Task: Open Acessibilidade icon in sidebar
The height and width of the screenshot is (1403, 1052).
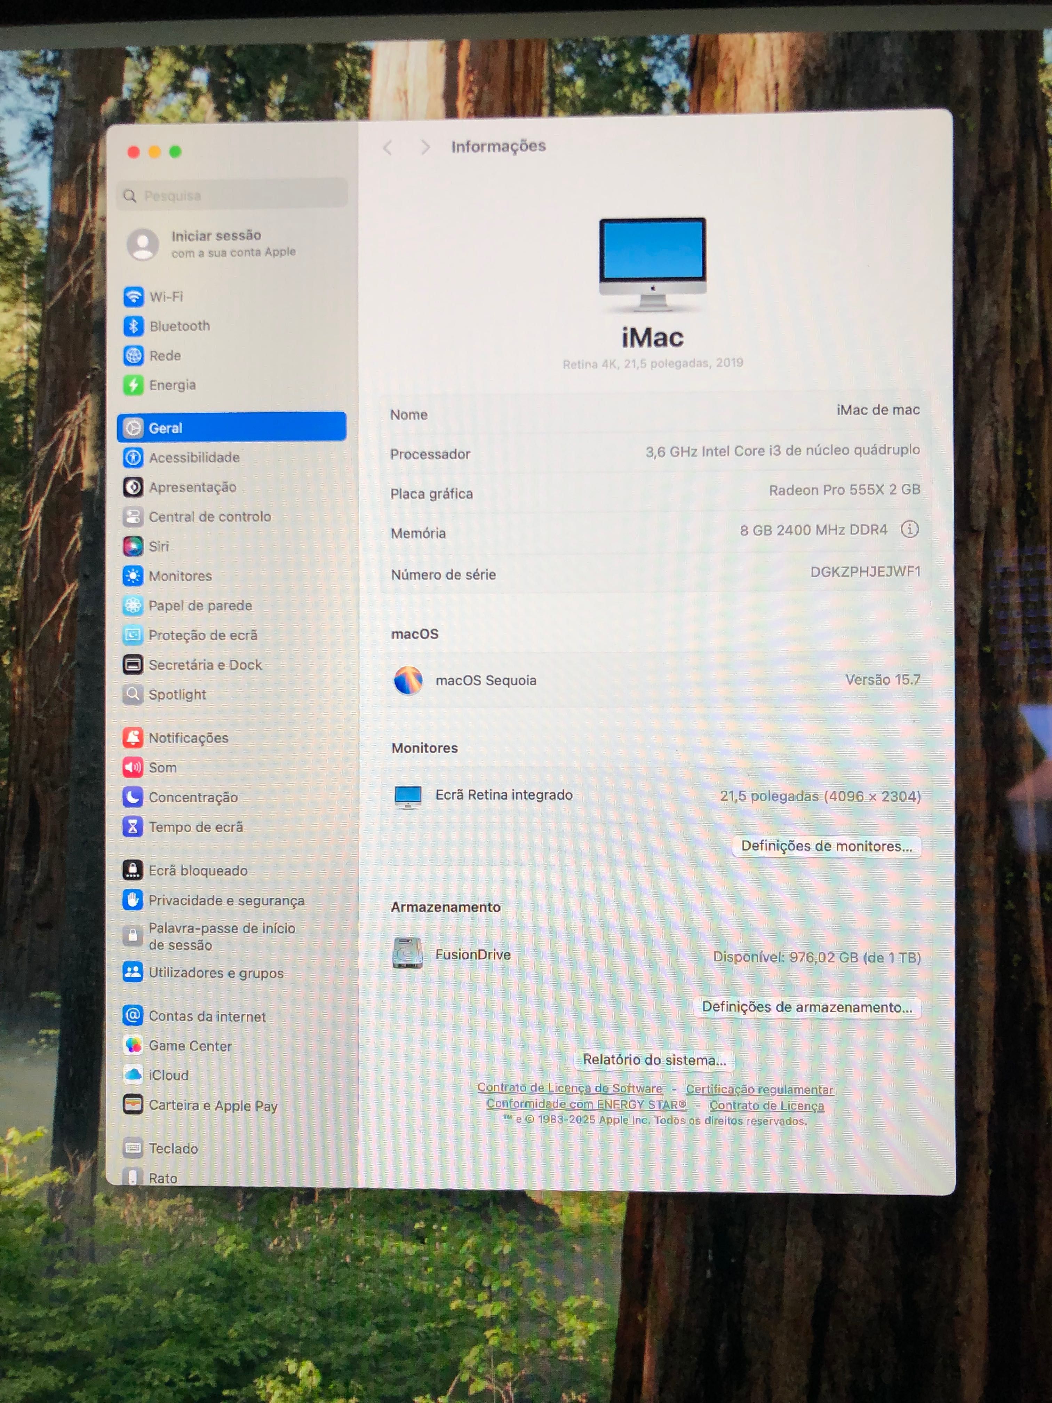Action: click(133, 457)
